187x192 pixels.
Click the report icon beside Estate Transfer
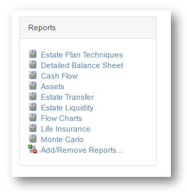pyautogui.click(x=33, y=96)
